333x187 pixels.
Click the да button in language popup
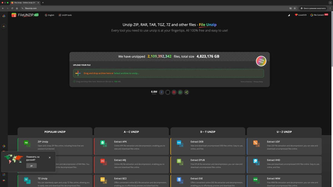coord(31,165)
